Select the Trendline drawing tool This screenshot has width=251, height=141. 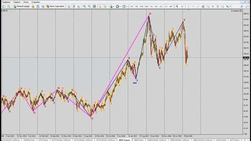coord(198,6)
